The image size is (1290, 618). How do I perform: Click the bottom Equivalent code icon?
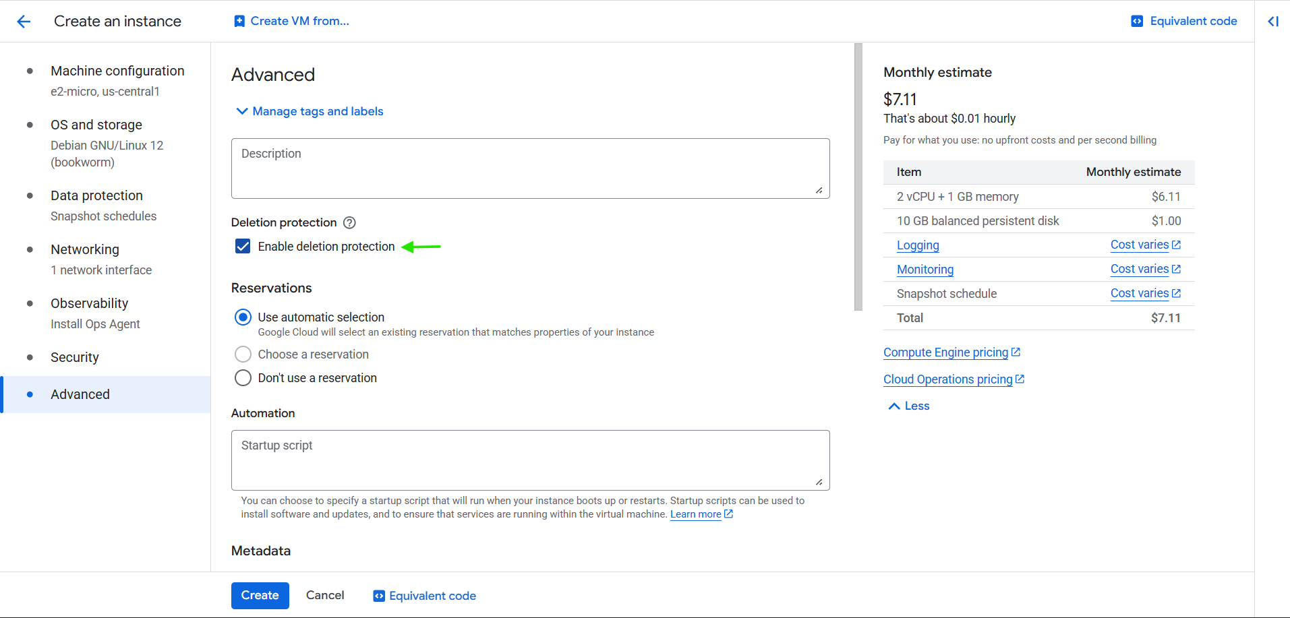click(379, 596)
